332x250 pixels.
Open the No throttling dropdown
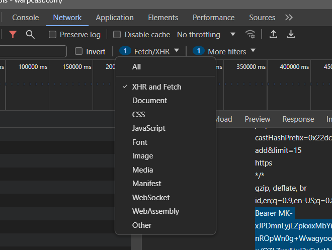(x=206, y=35)
